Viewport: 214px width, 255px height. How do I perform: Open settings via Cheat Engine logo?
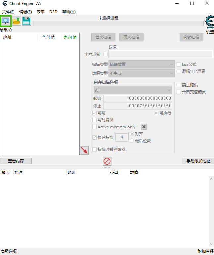coord(209,23)
